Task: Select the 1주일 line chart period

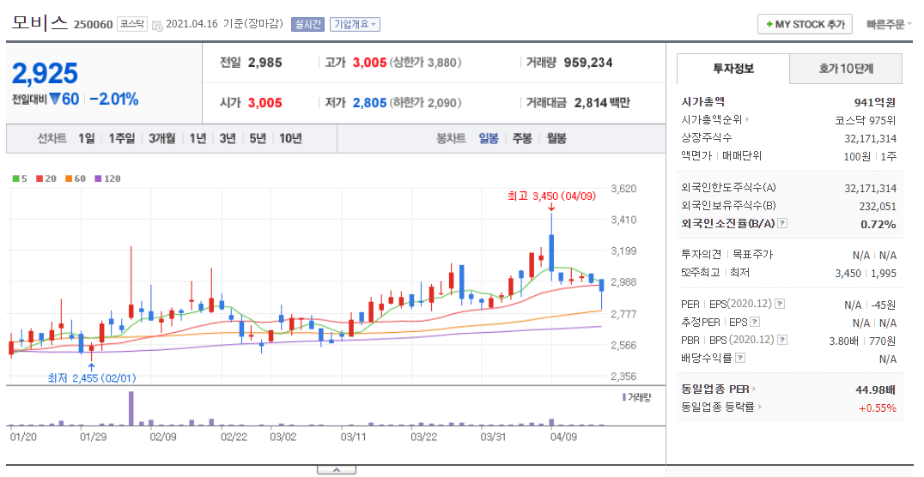Action: tap(121, 138)
